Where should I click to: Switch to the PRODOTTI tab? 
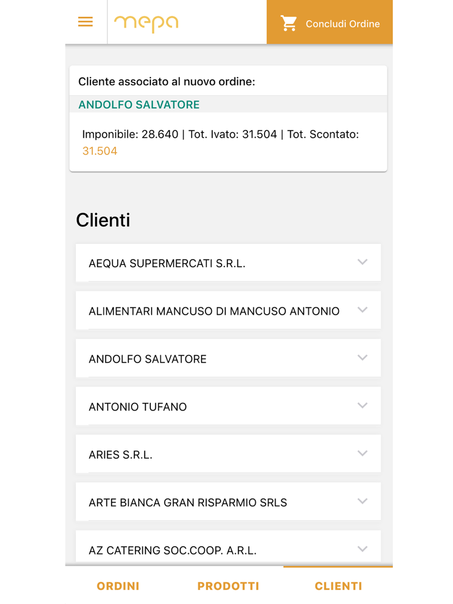(228, 586)
